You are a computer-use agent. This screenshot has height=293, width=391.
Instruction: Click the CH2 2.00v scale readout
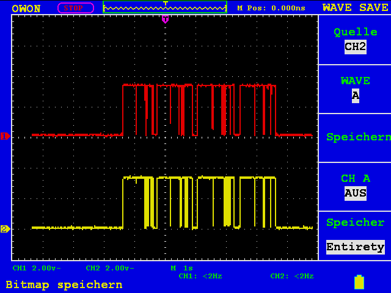[x=110, y=268]
